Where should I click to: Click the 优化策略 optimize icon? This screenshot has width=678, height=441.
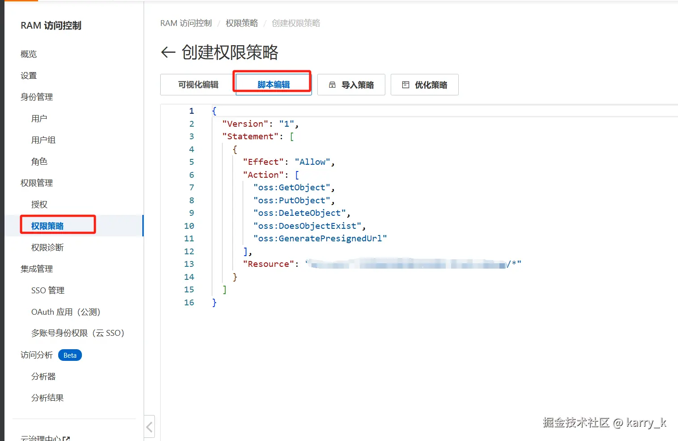(x=405, y=85)
